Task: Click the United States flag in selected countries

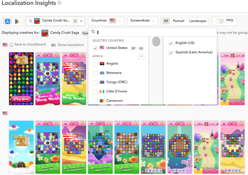Action: point(102,47)
